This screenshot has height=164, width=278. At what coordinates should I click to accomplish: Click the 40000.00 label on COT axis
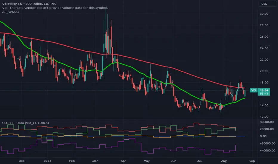[267, 122]
